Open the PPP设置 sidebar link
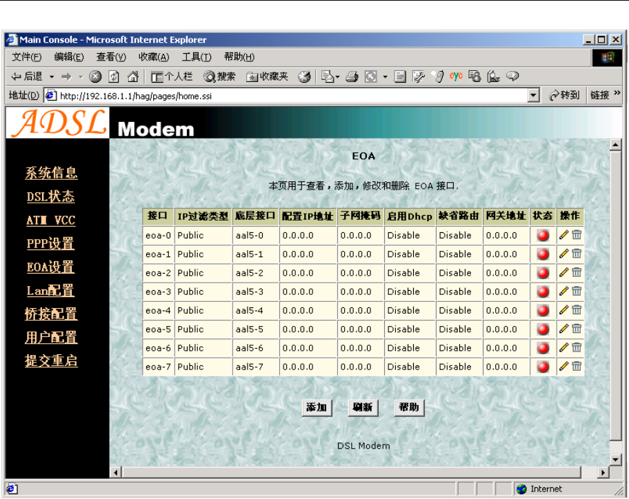Screen dimensions: 629x499 [50, 243]
